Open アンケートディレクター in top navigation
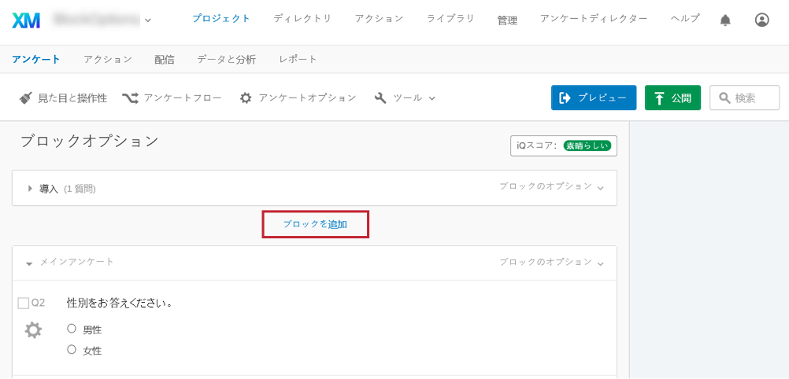The width and height of the screenshot is (789, 379). (594, 19)
